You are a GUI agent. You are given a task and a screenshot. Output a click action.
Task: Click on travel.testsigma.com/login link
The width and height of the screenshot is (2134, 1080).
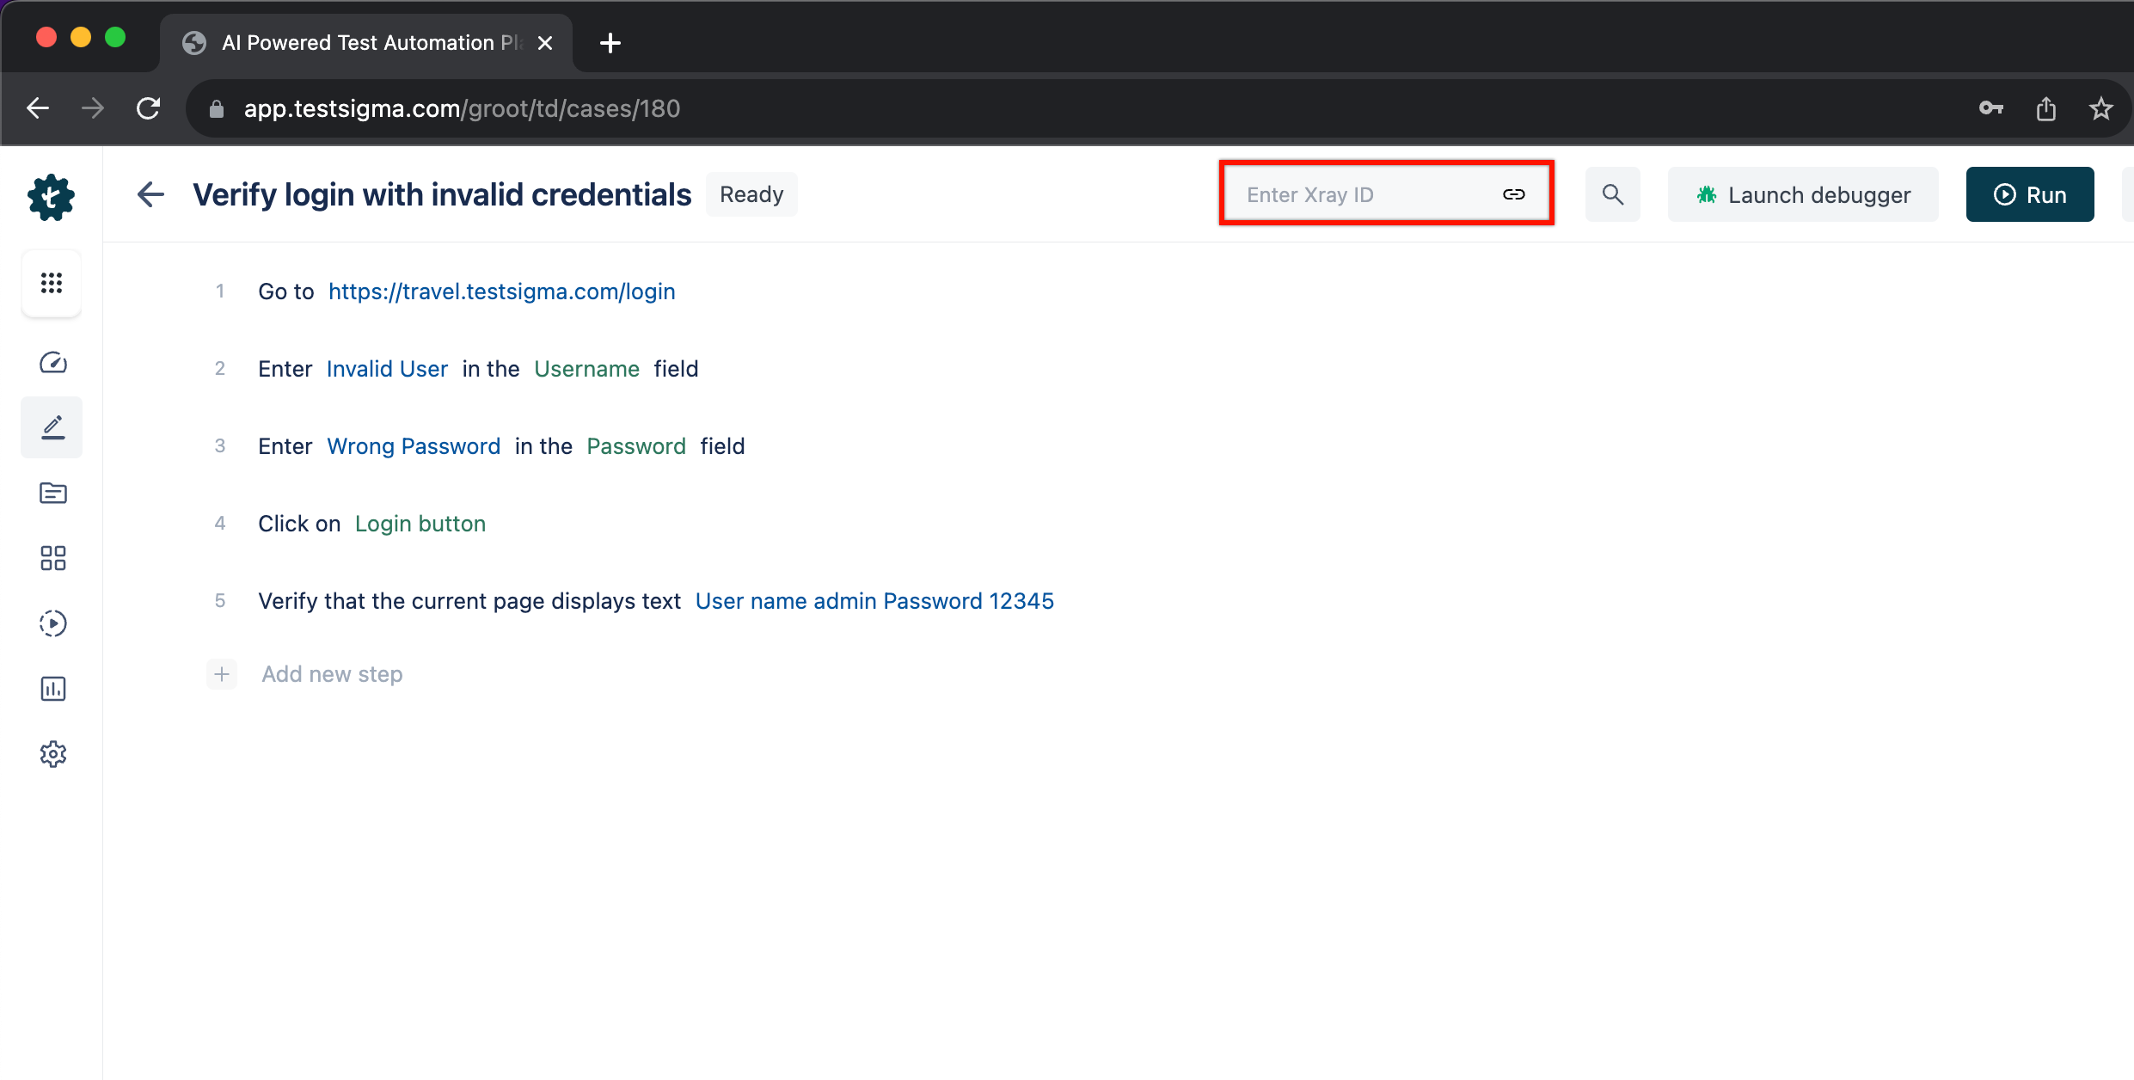(x=501, y=291)
